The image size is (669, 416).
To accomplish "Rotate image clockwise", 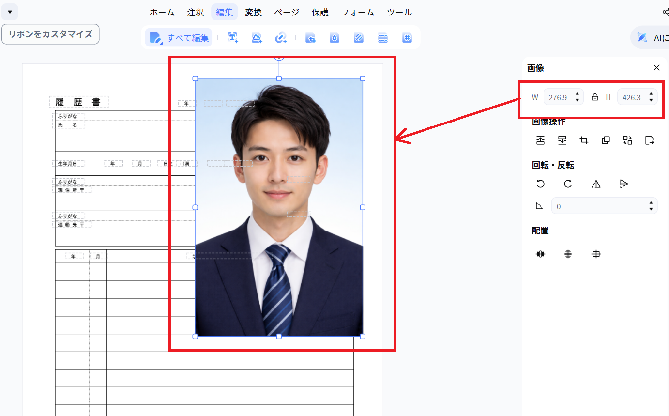I will [x=568, y=184].
